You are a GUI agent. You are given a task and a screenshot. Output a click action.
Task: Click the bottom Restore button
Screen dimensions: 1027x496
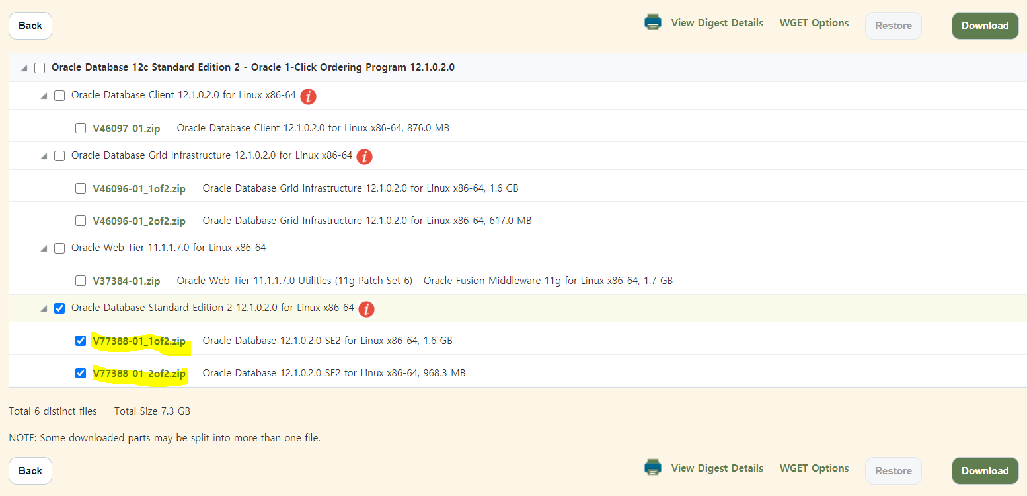(x=894, y=471)
